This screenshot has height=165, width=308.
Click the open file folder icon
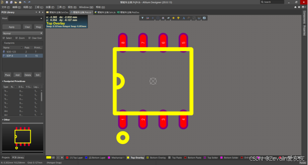click(16, 2)
